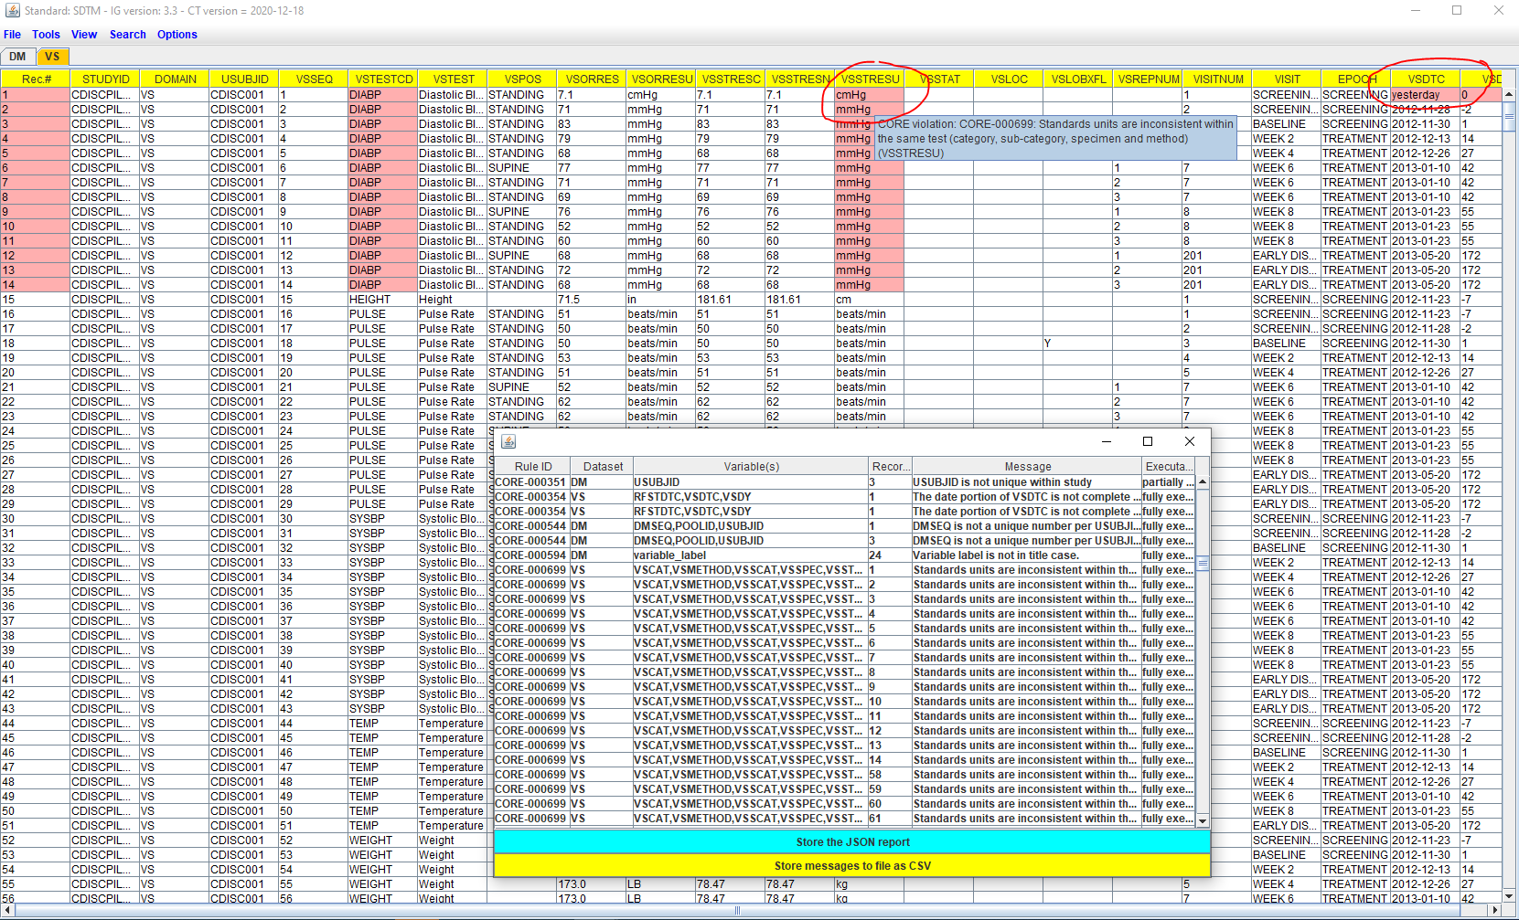This screenshot has height=920, width=1519.
Task: Switch to the DM dataset tab
Action: pyautogui.click(x=17, y=57)
